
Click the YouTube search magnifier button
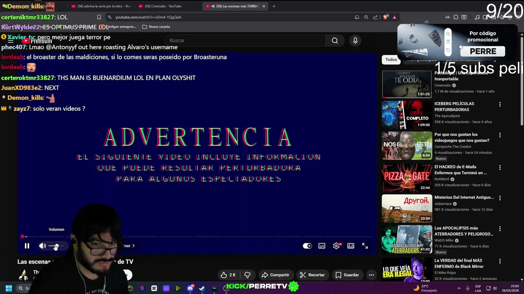coord(335,40)
